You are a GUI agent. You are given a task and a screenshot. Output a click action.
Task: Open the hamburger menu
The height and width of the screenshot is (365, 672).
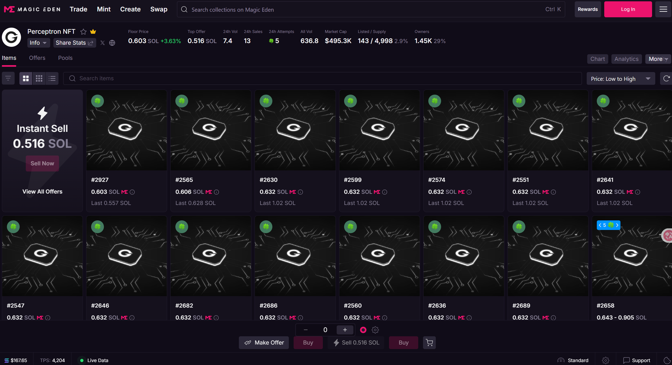[x=663, y=9]
